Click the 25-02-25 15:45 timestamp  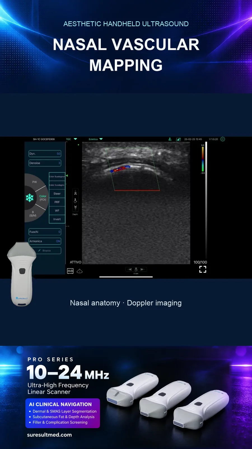(193, 139)
